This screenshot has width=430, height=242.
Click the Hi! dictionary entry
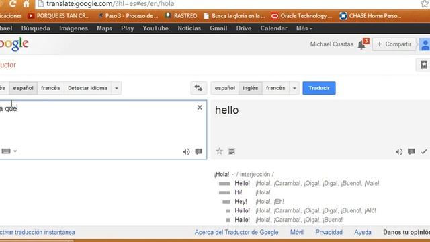(239, 192)
